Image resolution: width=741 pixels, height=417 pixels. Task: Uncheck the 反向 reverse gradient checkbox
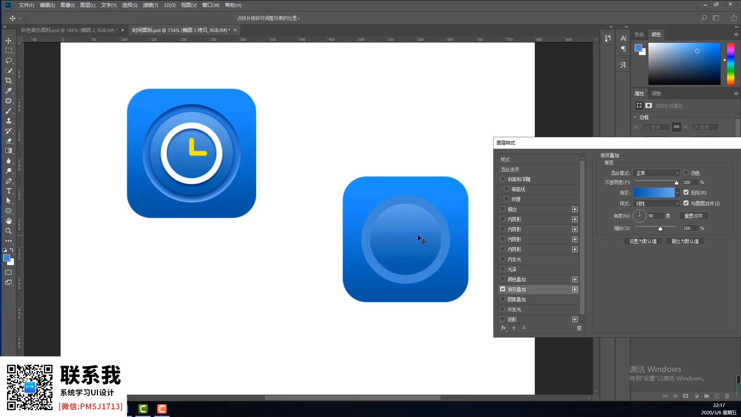686,192
